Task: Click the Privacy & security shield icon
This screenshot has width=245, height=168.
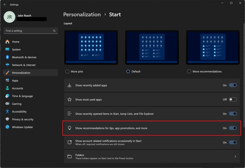Action: (x=7, y=119)
